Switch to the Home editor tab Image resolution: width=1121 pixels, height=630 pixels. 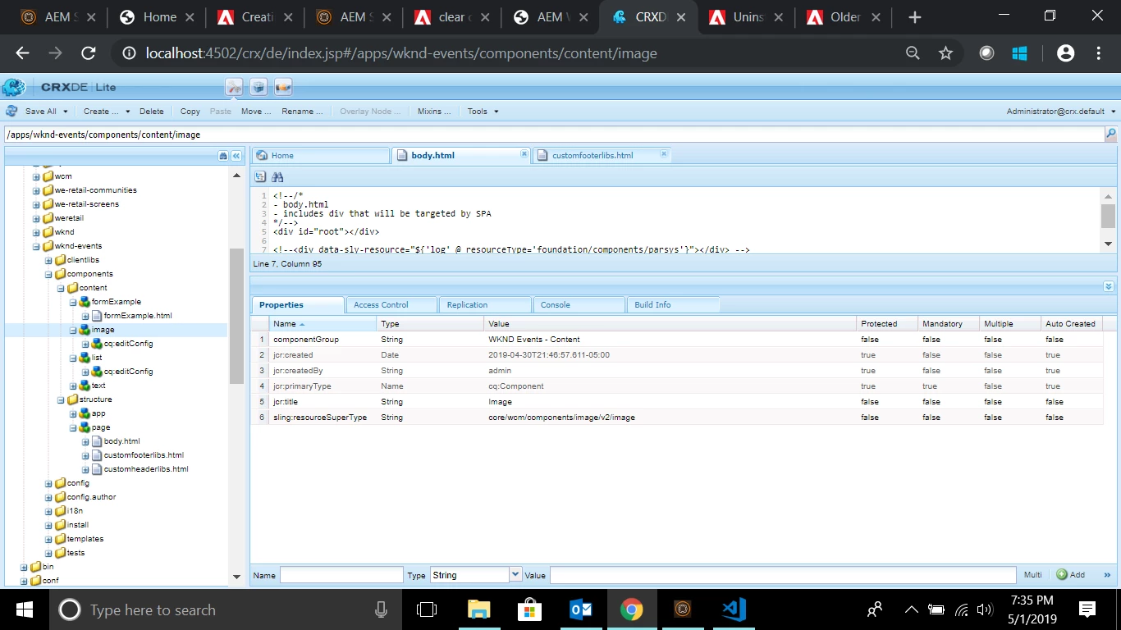[x=320, y=155]
